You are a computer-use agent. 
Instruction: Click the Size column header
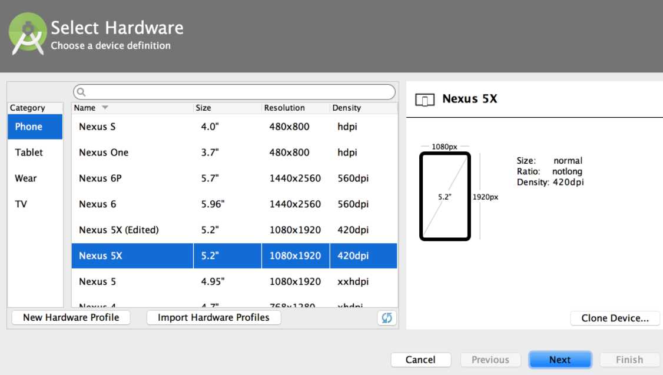click(x=227, y=107)
